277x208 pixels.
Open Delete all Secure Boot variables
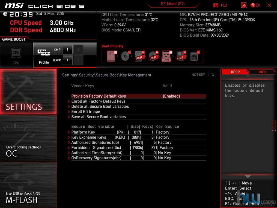point(139,107)
